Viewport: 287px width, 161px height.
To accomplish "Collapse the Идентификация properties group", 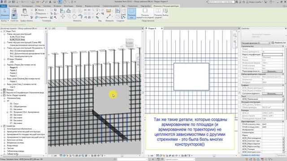I will (x=283, y=121).
